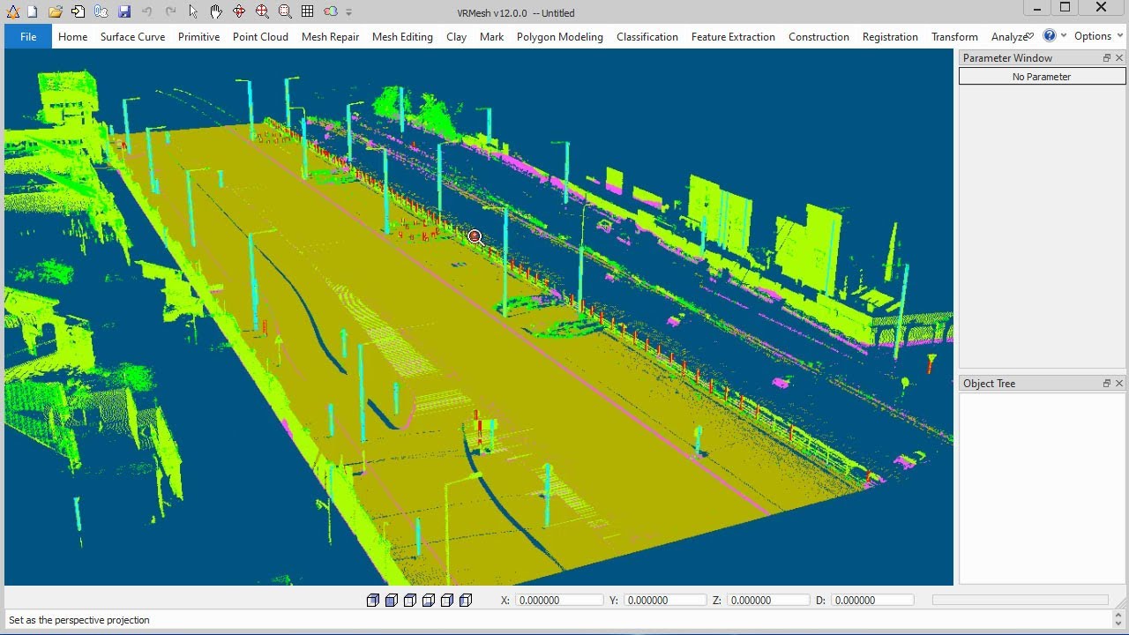Click the X coordinate input field
The image size is (1129, 635).
point(559,600)
